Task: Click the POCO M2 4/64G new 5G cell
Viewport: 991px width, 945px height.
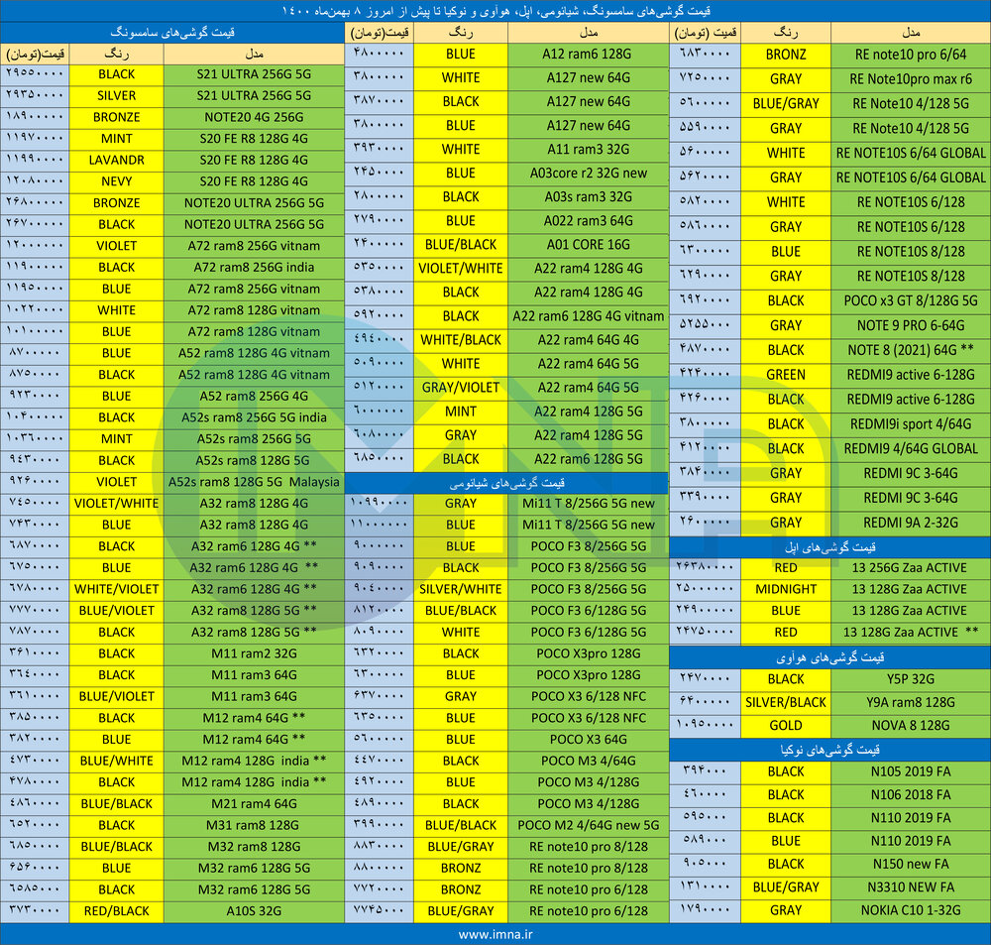Action: [x=588, y=825]
